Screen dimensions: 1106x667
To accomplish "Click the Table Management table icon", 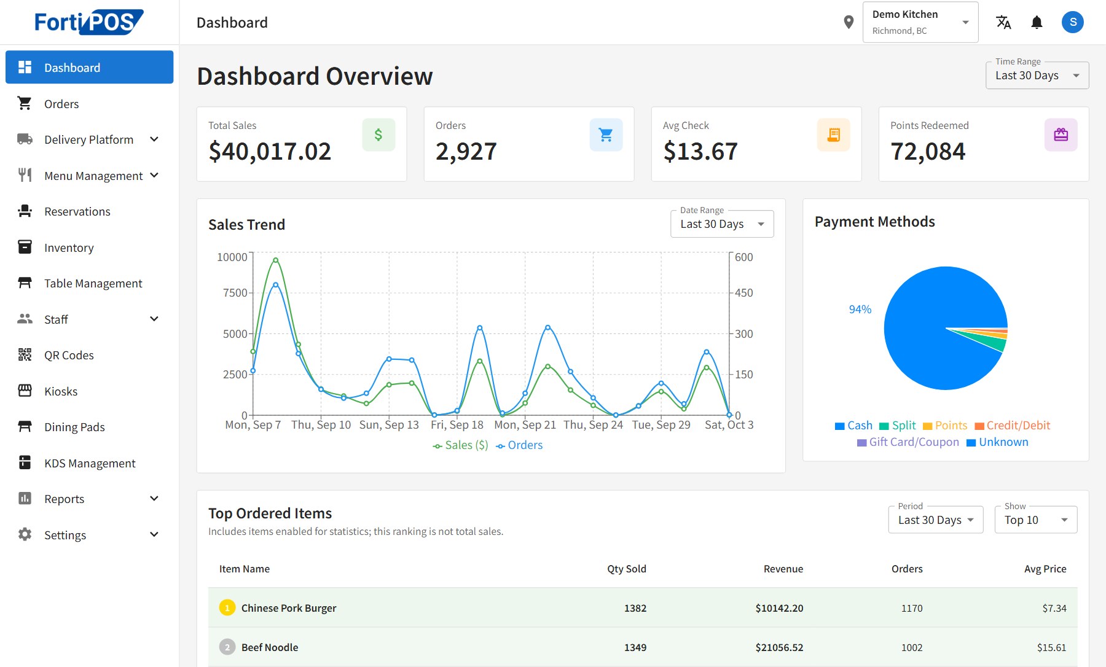I will pos(25,283).
